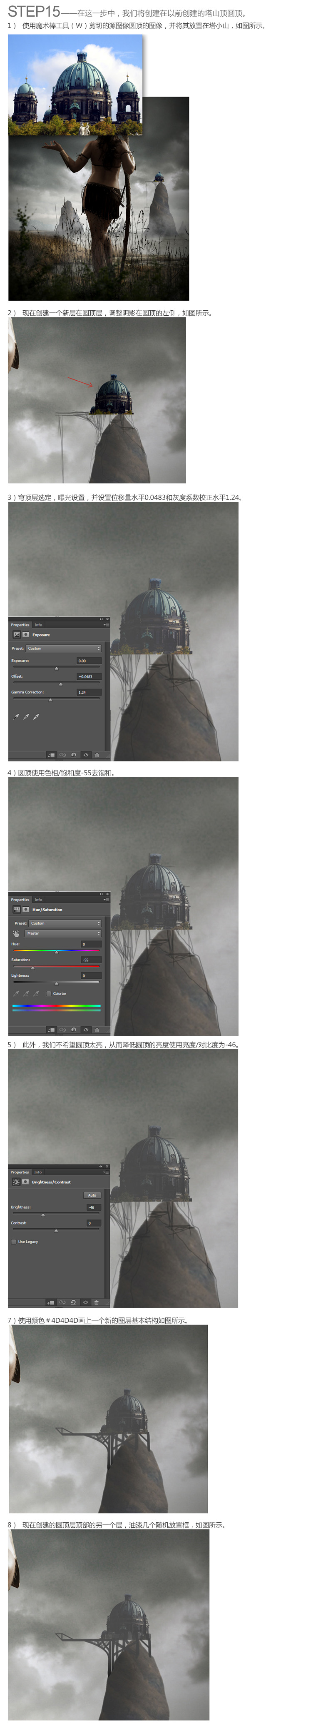Click the Offset value field showing +0.0483
Viewport: 333px width, 1726px height.
tap(89, 677)
